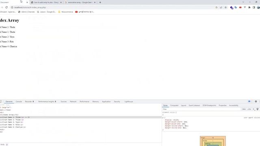Image resolution: width=260 pixels, height=146 pixels.
Task: Open the DevTools issues counter badge
Action: pyautogui.click(x=249, y=101)
